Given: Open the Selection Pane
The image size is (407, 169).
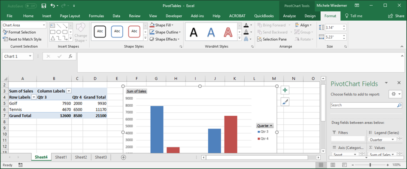Looking at the screenshot, I should point(272,39).
